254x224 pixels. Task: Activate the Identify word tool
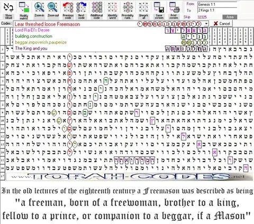click(112, 10)
